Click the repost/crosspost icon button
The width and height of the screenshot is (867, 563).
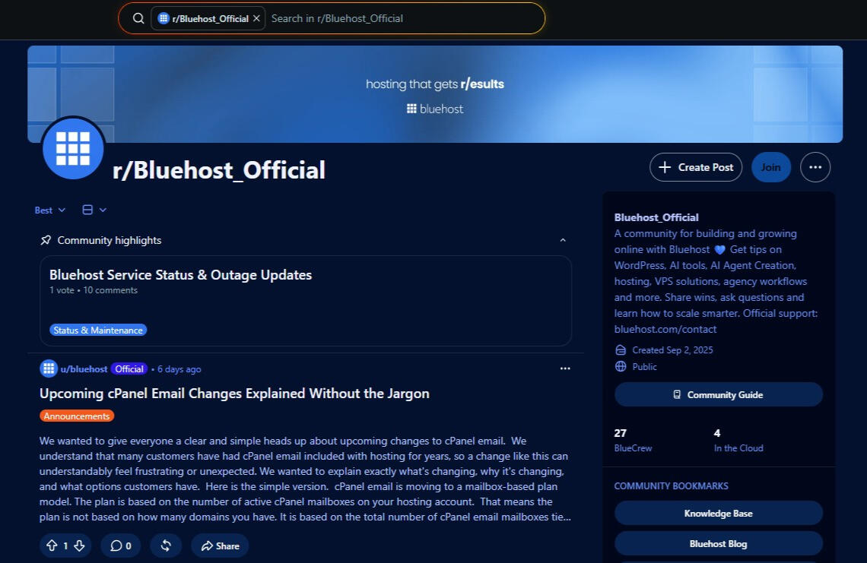click(166, 546)
